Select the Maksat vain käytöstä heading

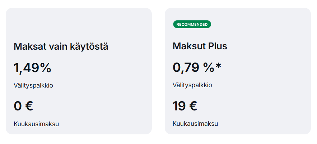click(61, 46)
